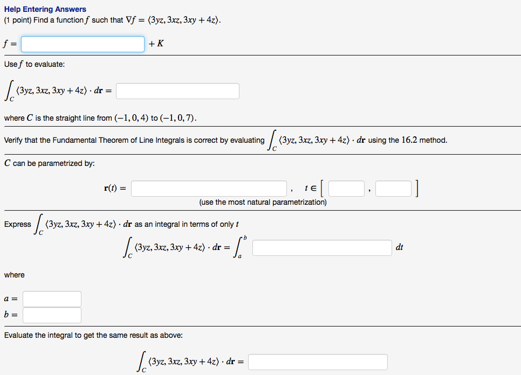521x375 pixels.
Task: Click the a = input box
Action: pos(52,298)
